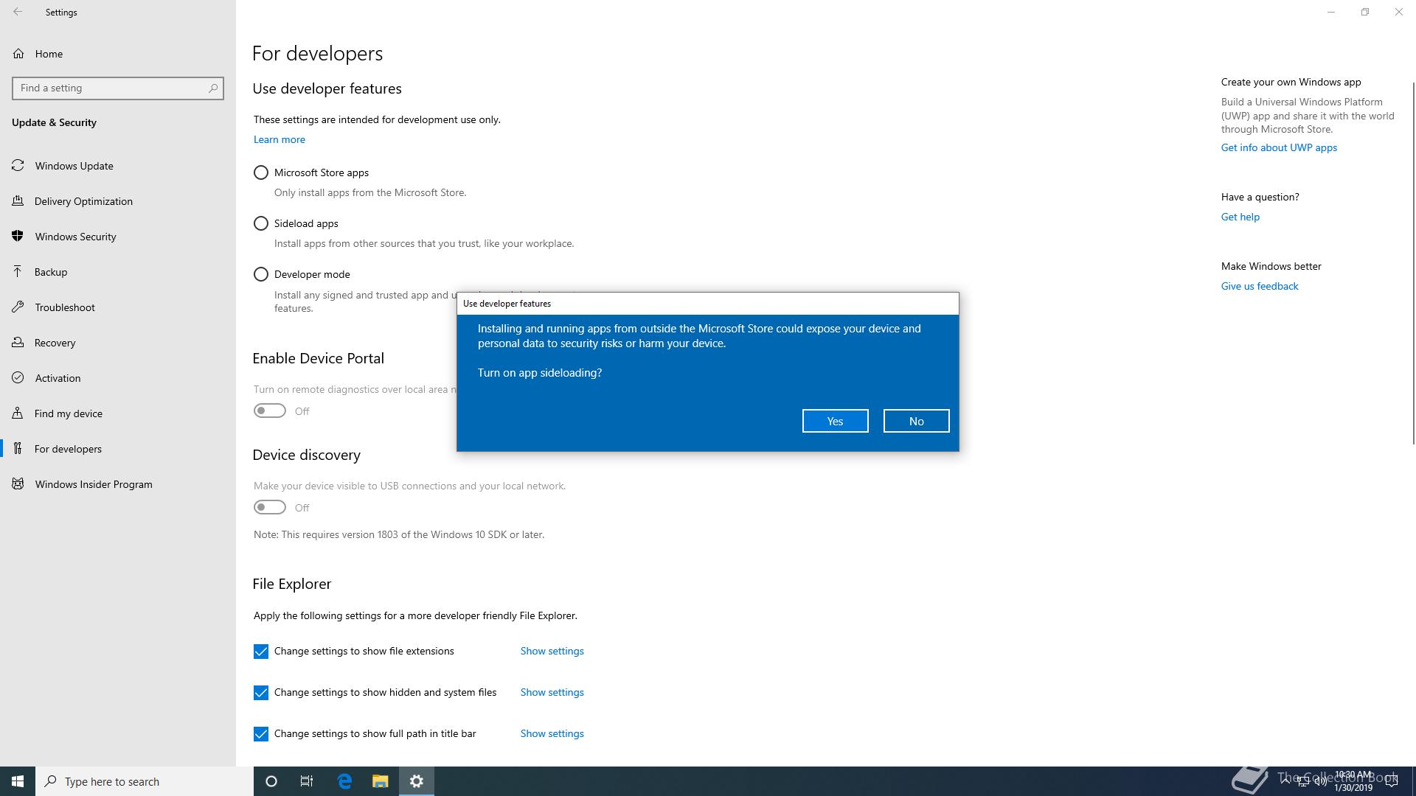Image resolution: width=1416 pixels, height=796 pixels.
Task: Uncheck show hidden and system files checkbox
Action: coord(261,693)
